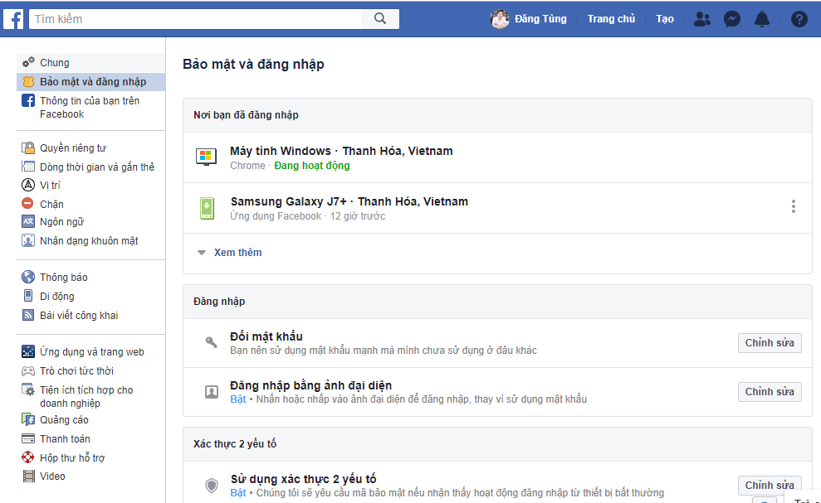
Task: Edit the Đổi mật khẩu setting
Action: (x=770, y=343)
